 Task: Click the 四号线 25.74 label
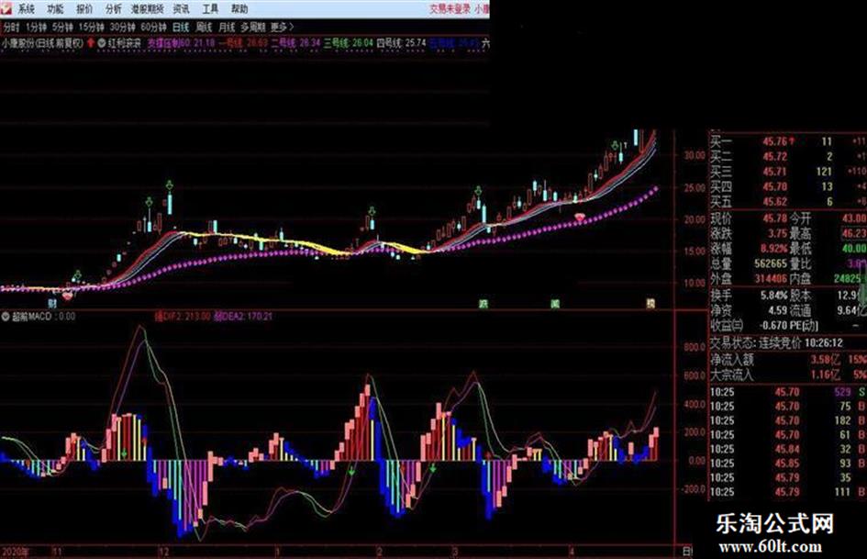point(402,42)
